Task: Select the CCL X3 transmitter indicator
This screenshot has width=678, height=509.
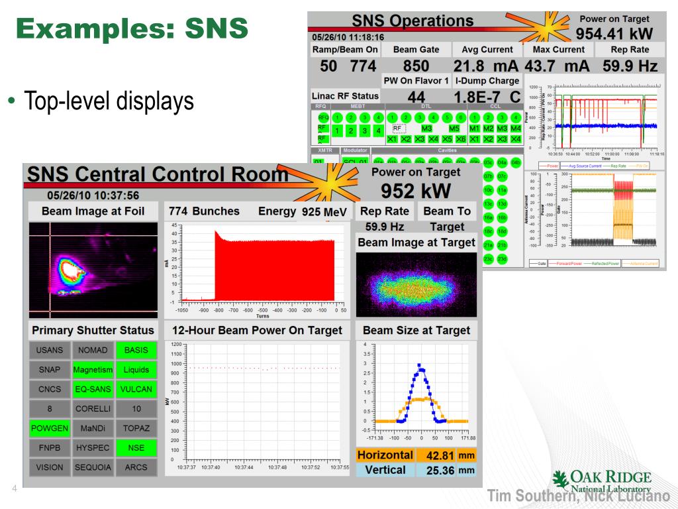Action: pyautogui.click(x=502, y=139)
